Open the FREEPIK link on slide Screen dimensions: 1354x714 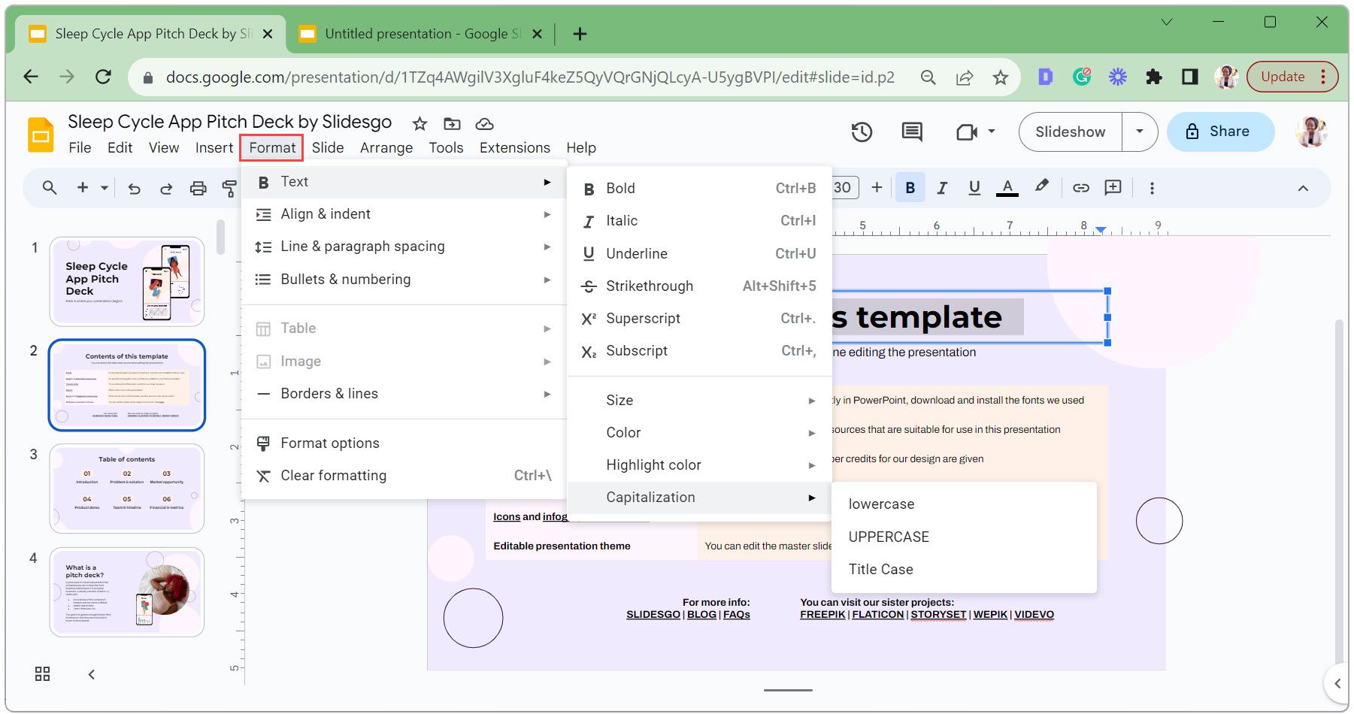point(822,615)
